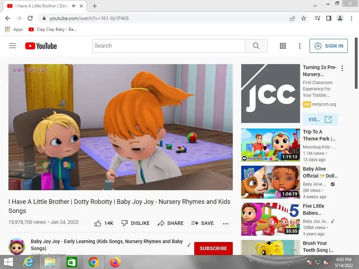The image size is (359, 269).
Task: Open Baby Joy Joy channel name link
Action: pos(107,245)
